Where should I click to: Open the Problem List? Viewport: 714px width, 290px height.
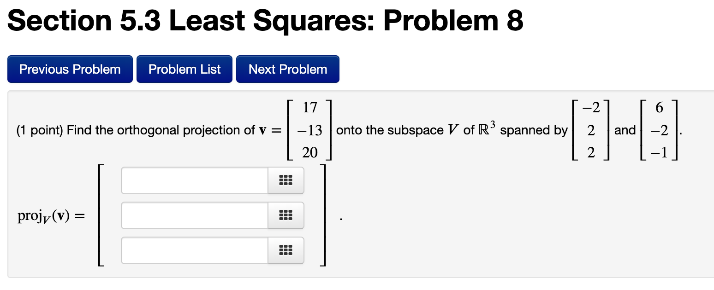tap(184, 69)
